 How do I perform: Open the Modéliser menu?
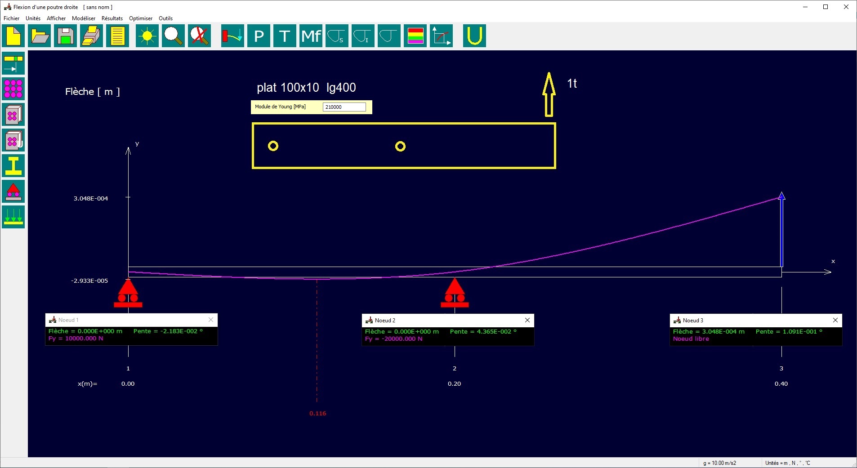[x=84, y=18]
